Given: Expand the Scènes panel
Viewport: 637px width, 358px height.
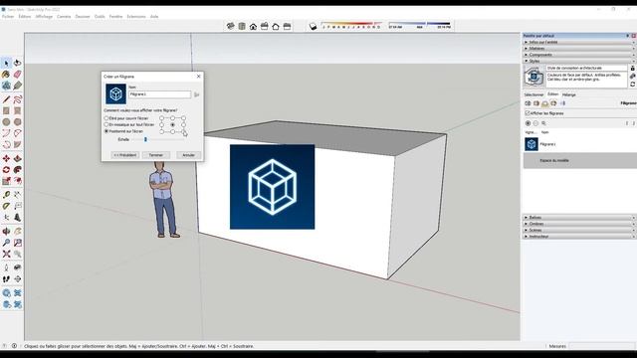Looking at the screenshot, I should point(579,230).
